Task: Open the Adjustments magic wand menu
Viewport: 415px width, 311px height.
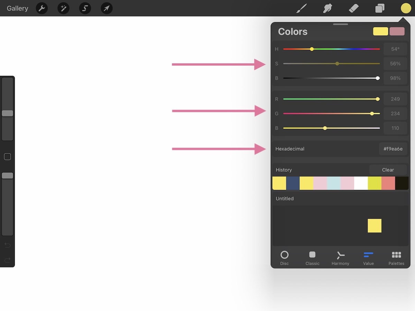Action: tap(64, 8)
